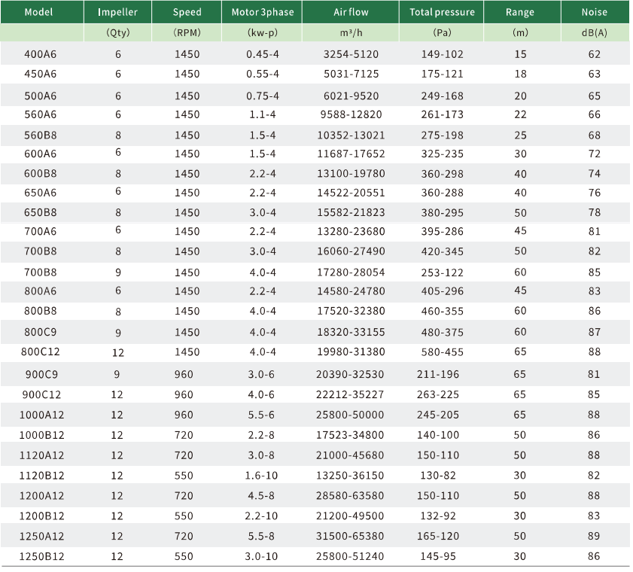Screen dimensions: 633x572
Task: Select model cell 900C12
Action: 41,395
